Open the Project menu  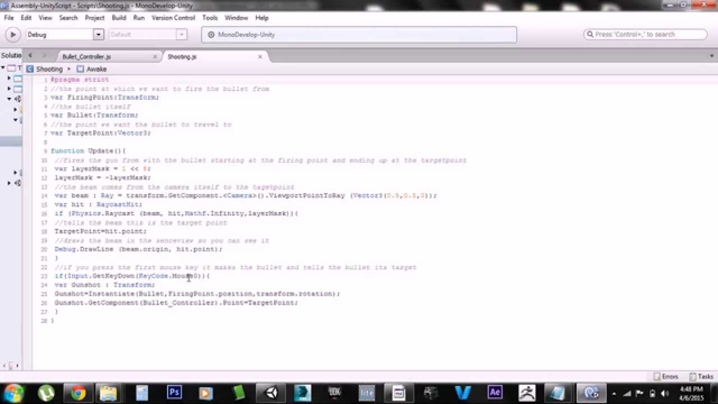[95, 18]
